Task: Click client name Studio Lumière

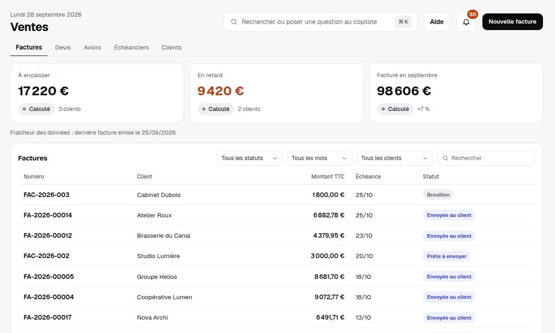Action: click(x=159, y=256)
